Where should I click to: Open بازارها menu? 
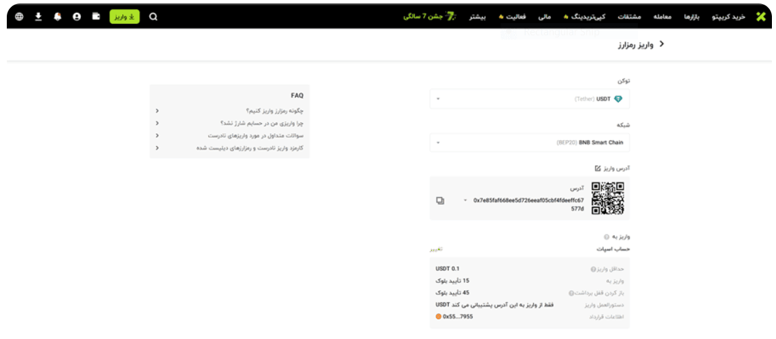tap(692, 17)
